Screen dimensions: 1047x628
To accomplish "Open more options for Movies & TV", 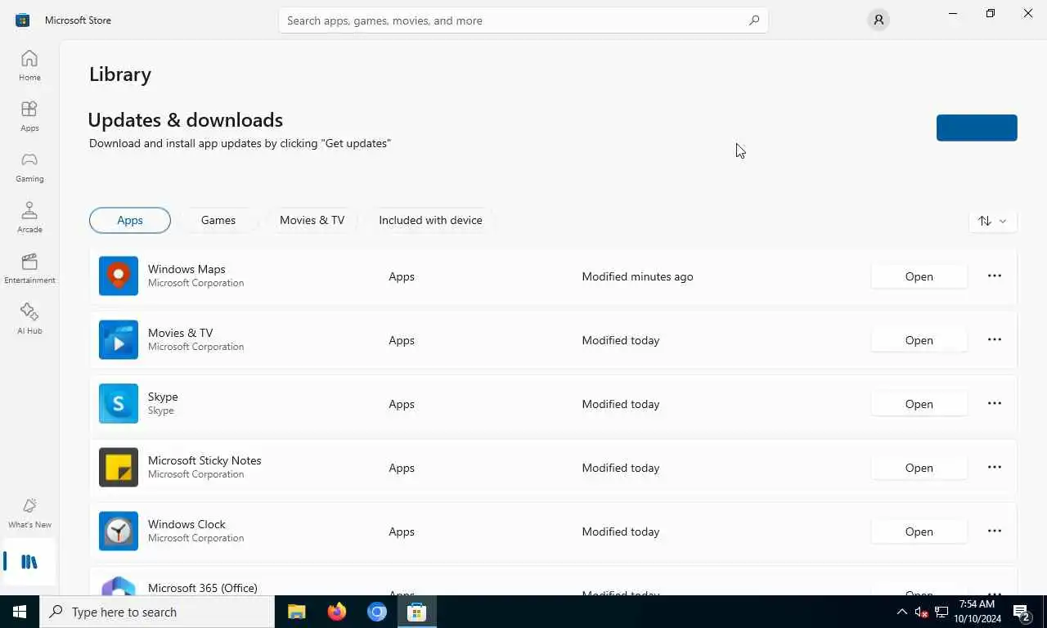I will (x=995, y=340).
